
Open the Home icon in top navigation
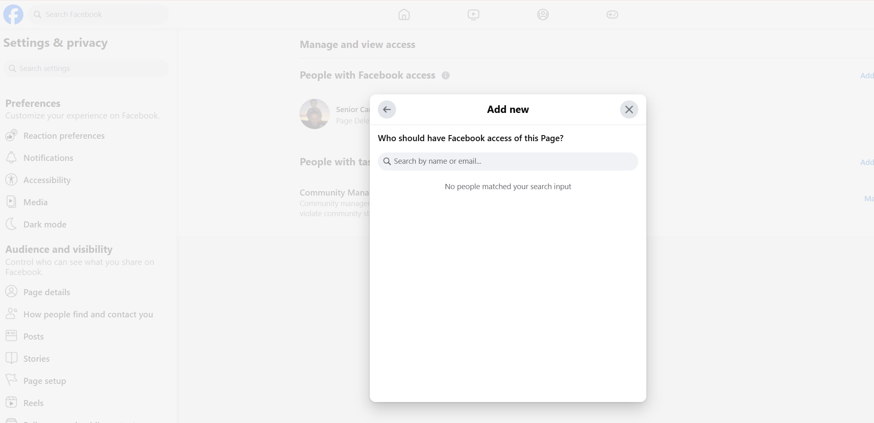click(x=404, y=15)
